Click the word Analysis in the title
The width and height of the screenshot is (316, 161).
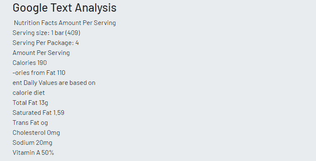pyautogui.click(x=96, y=8)
